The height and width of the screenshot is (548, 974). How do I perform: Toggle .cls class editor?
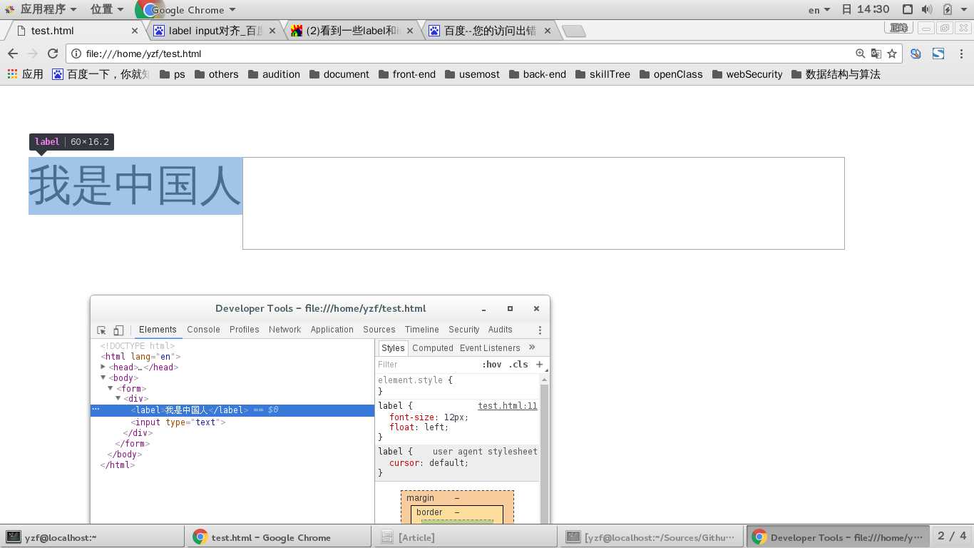518,364
